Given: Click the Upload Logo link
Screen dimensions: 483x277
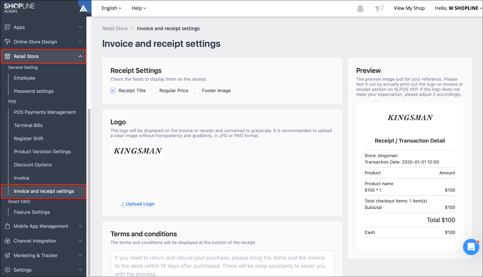Looking at the screenshot, I should [137, 204].
